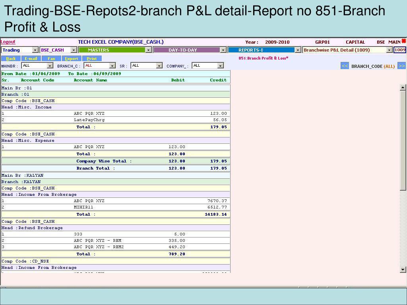Click the Company Wise Total row
407x305 pixels.
116,161
